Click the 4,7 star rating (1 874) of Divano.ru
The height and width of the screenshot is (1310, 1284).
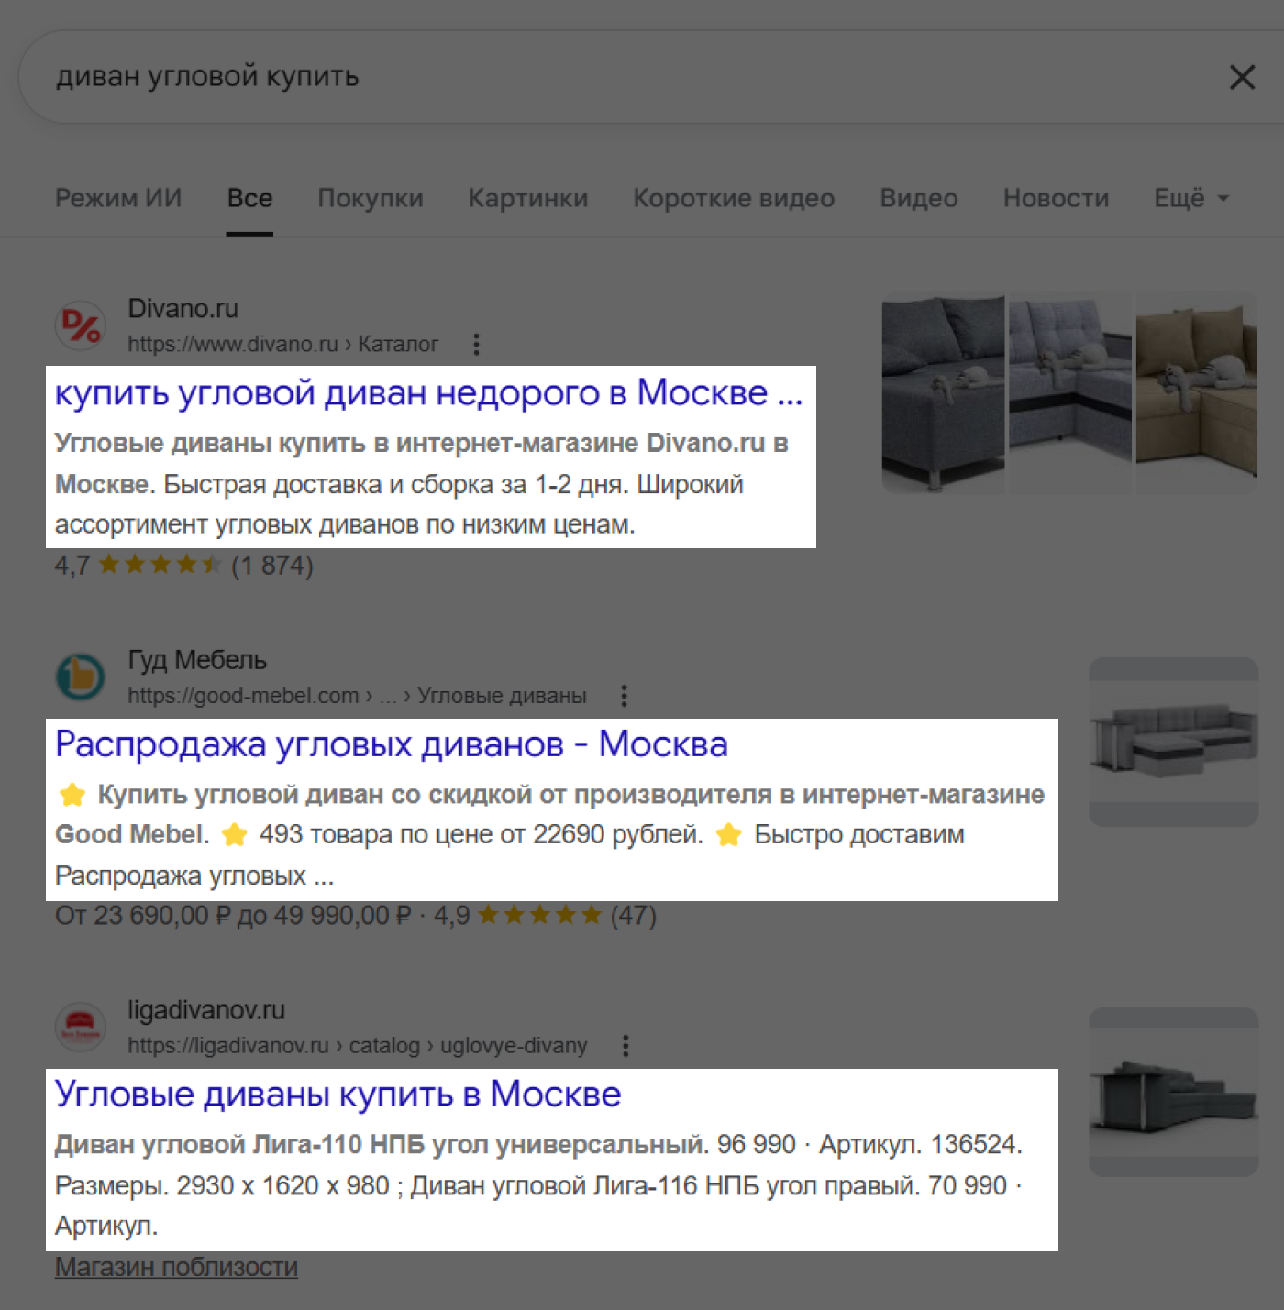[x=183, y=566]
